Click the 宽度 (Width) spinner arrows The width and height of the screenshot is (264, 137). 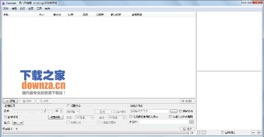click(92, 117)
